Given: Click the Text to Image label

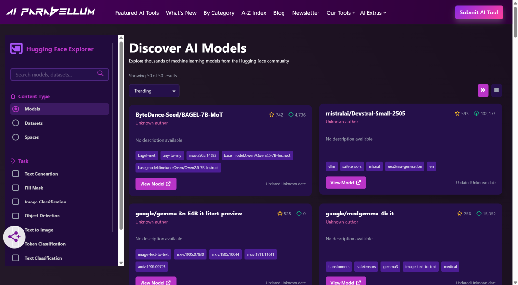Looking at the screenshot, I should click(39, 230).
